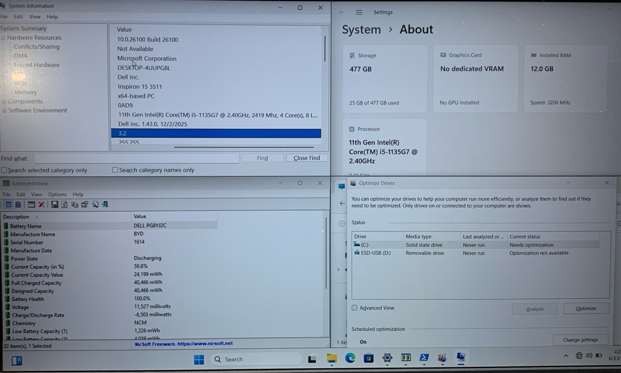Image resolution: width=621 pixels, height=373 pixels.
Task: Open the Windows Start menu
Action: point(199,359)
